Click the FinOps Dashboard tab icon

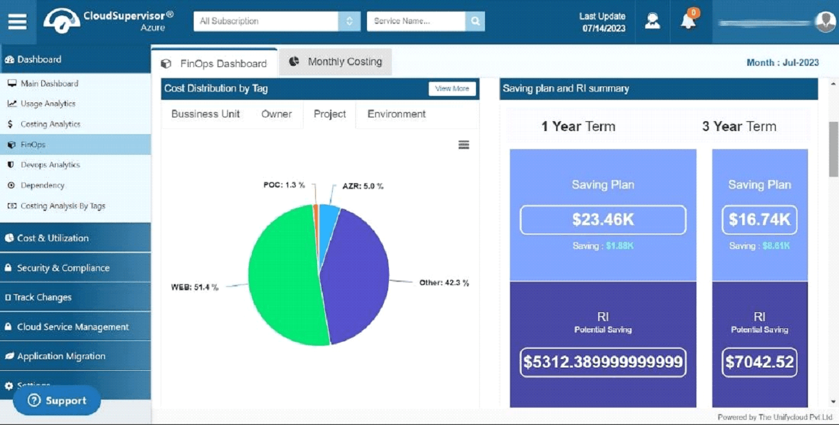click(x=167, y=64)
